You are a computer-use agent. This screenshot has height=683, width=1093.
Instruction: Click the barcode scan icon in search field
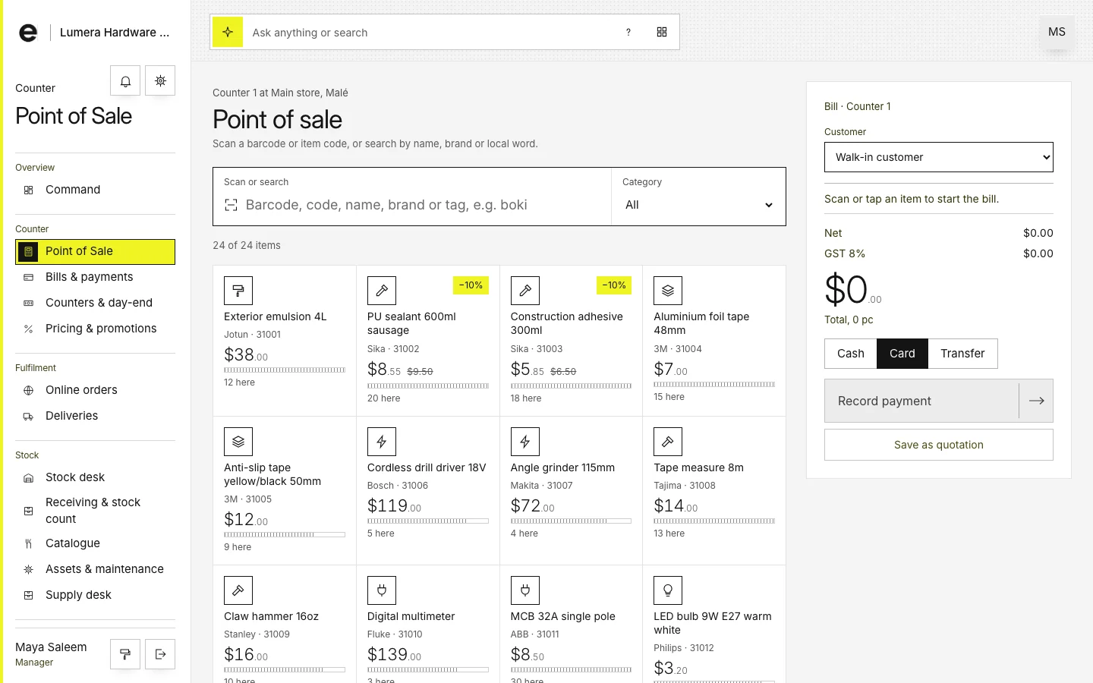[232, 205]
